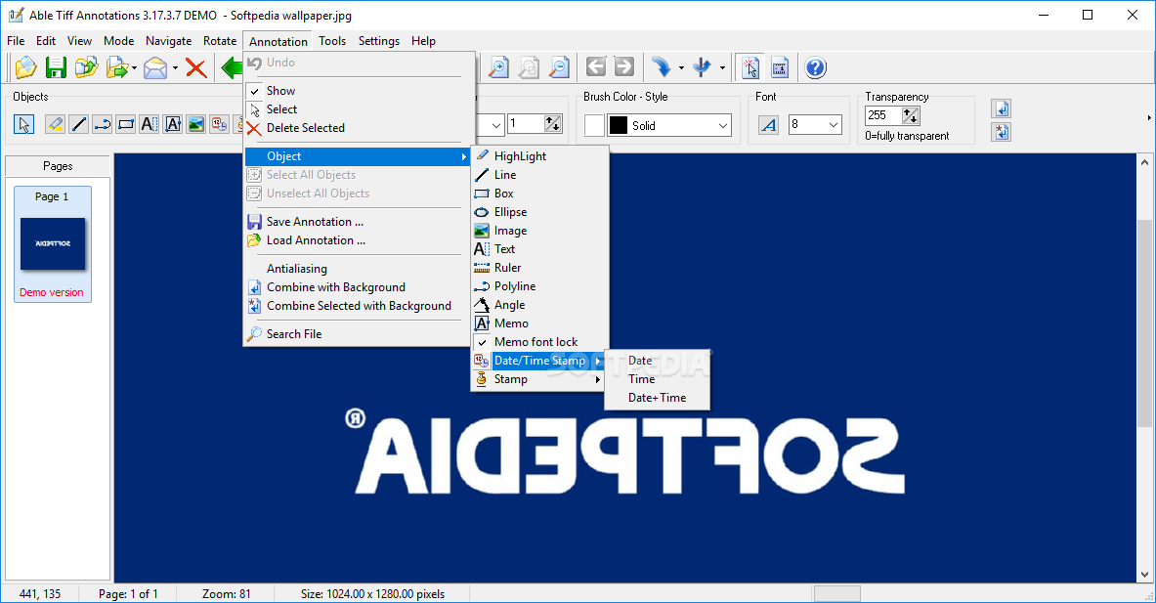1156x603 pixels.
Task: Open the Tools menu
Action: click(332, 40)
